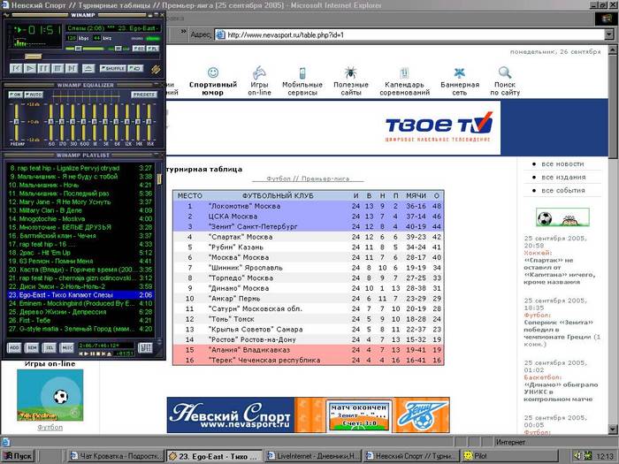Expand the toolbar chevron next to Адрес
The height and width of the screenshot is (464, 619).
tap(184, 32)
